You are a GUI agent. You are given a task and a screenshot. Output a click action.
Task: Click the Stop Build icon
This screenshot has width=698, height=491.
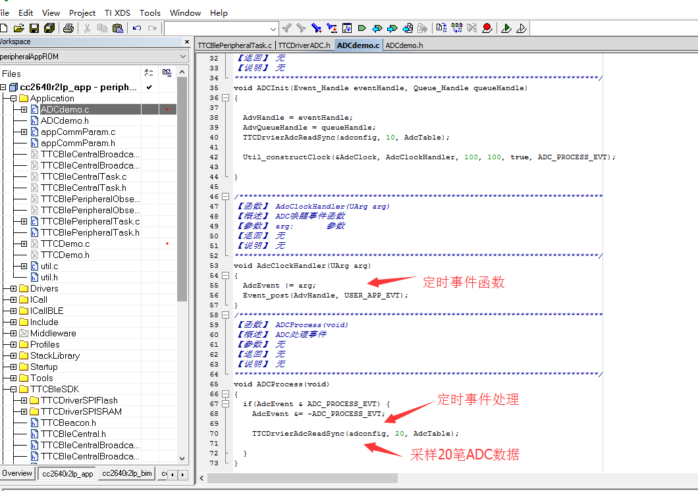pyautogui.click(x=472, y=28)
